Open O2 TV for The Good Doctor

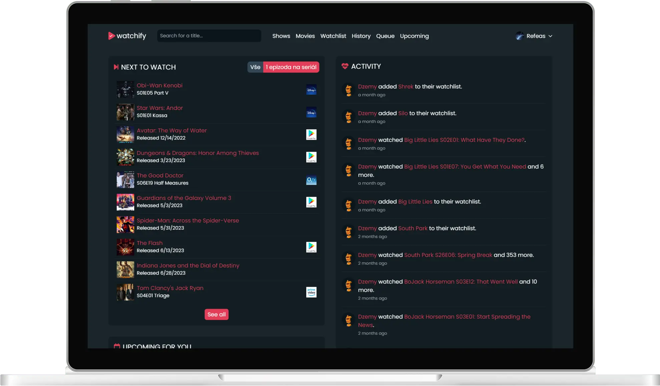(311, 180)
